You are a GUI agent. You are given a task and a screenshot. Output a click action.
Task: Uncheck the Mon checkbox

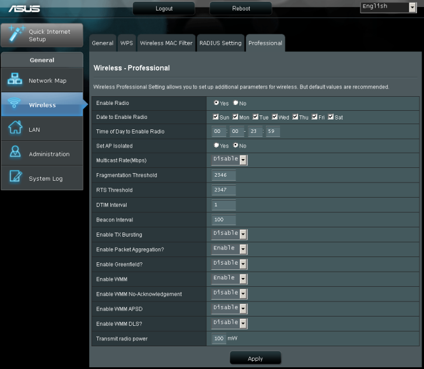coord(235,117)
